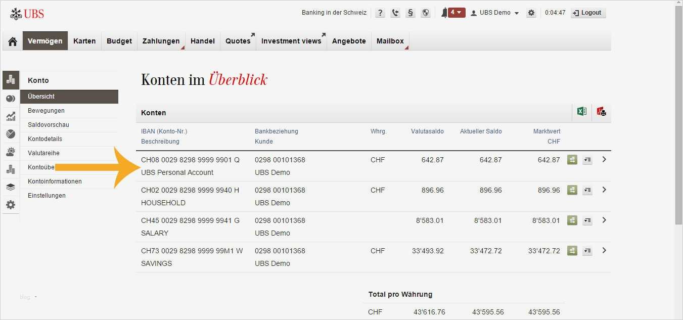This screenshot has height=320, width=683.
Task: Expand SALARY row chevron
Action: pyautogui.click(x=604, y=220)
